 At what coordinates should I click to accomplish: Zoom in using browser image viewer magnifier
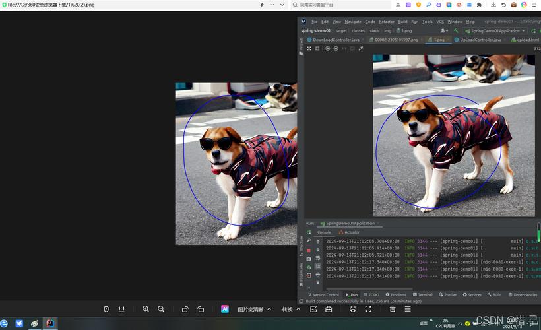coord(146,309)
